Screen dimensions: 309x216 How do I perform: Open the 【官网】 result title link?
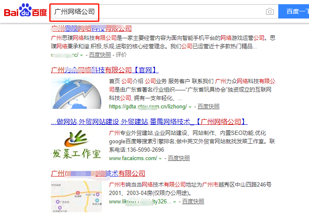tap(105, 70)
